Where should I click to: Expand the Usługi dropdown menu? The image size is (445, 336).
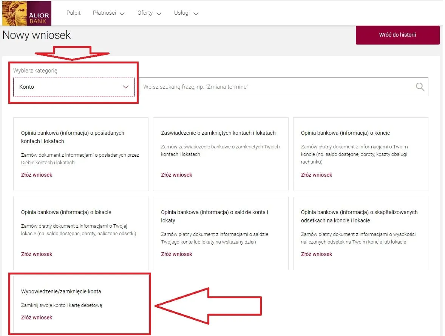[186, 13]
